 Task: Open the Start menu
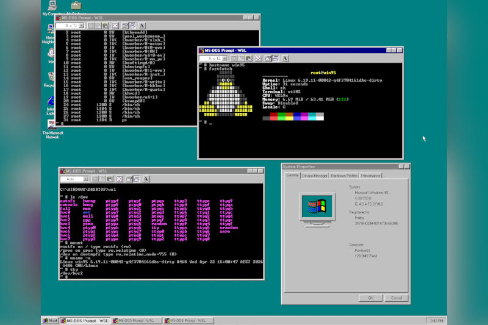point(50,320)
